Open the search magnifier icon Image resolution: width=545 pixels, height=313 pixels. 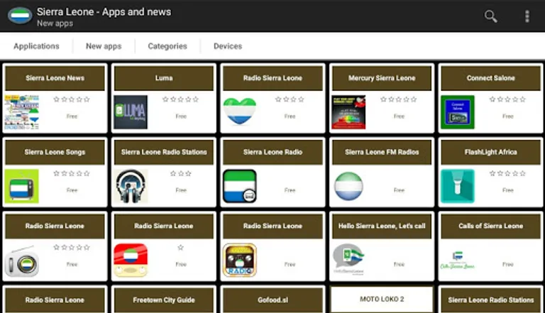coord(490,16)
